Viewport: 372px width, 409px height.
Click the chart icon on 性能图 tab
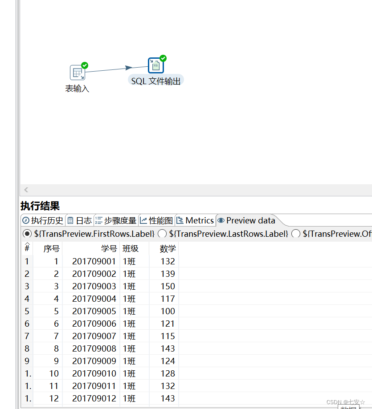pyautogui.click(x=143, y=220)
